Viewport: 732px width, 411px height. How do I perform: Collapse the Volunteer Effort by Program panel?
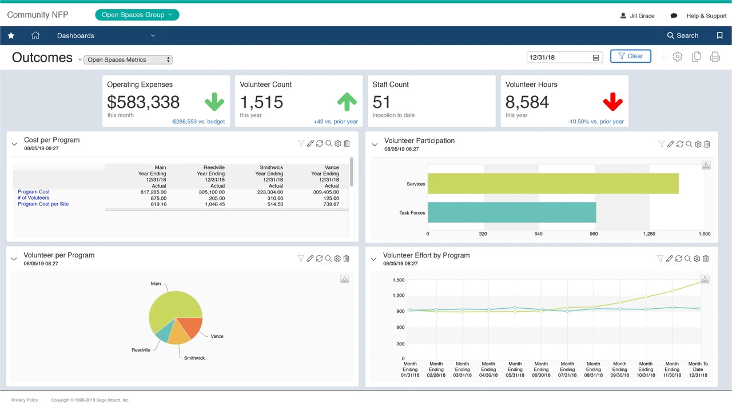(374, 259)
